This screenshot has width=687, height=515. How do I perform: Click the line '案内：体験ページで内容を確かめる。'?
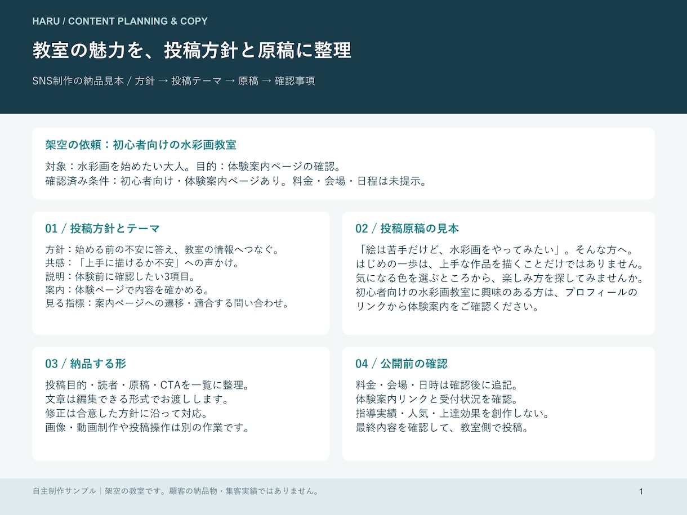coord(127,290)
